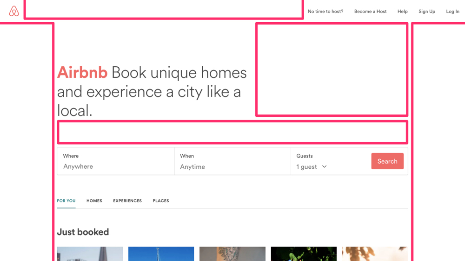Switch to the HOMES tab

coord(94,201)
